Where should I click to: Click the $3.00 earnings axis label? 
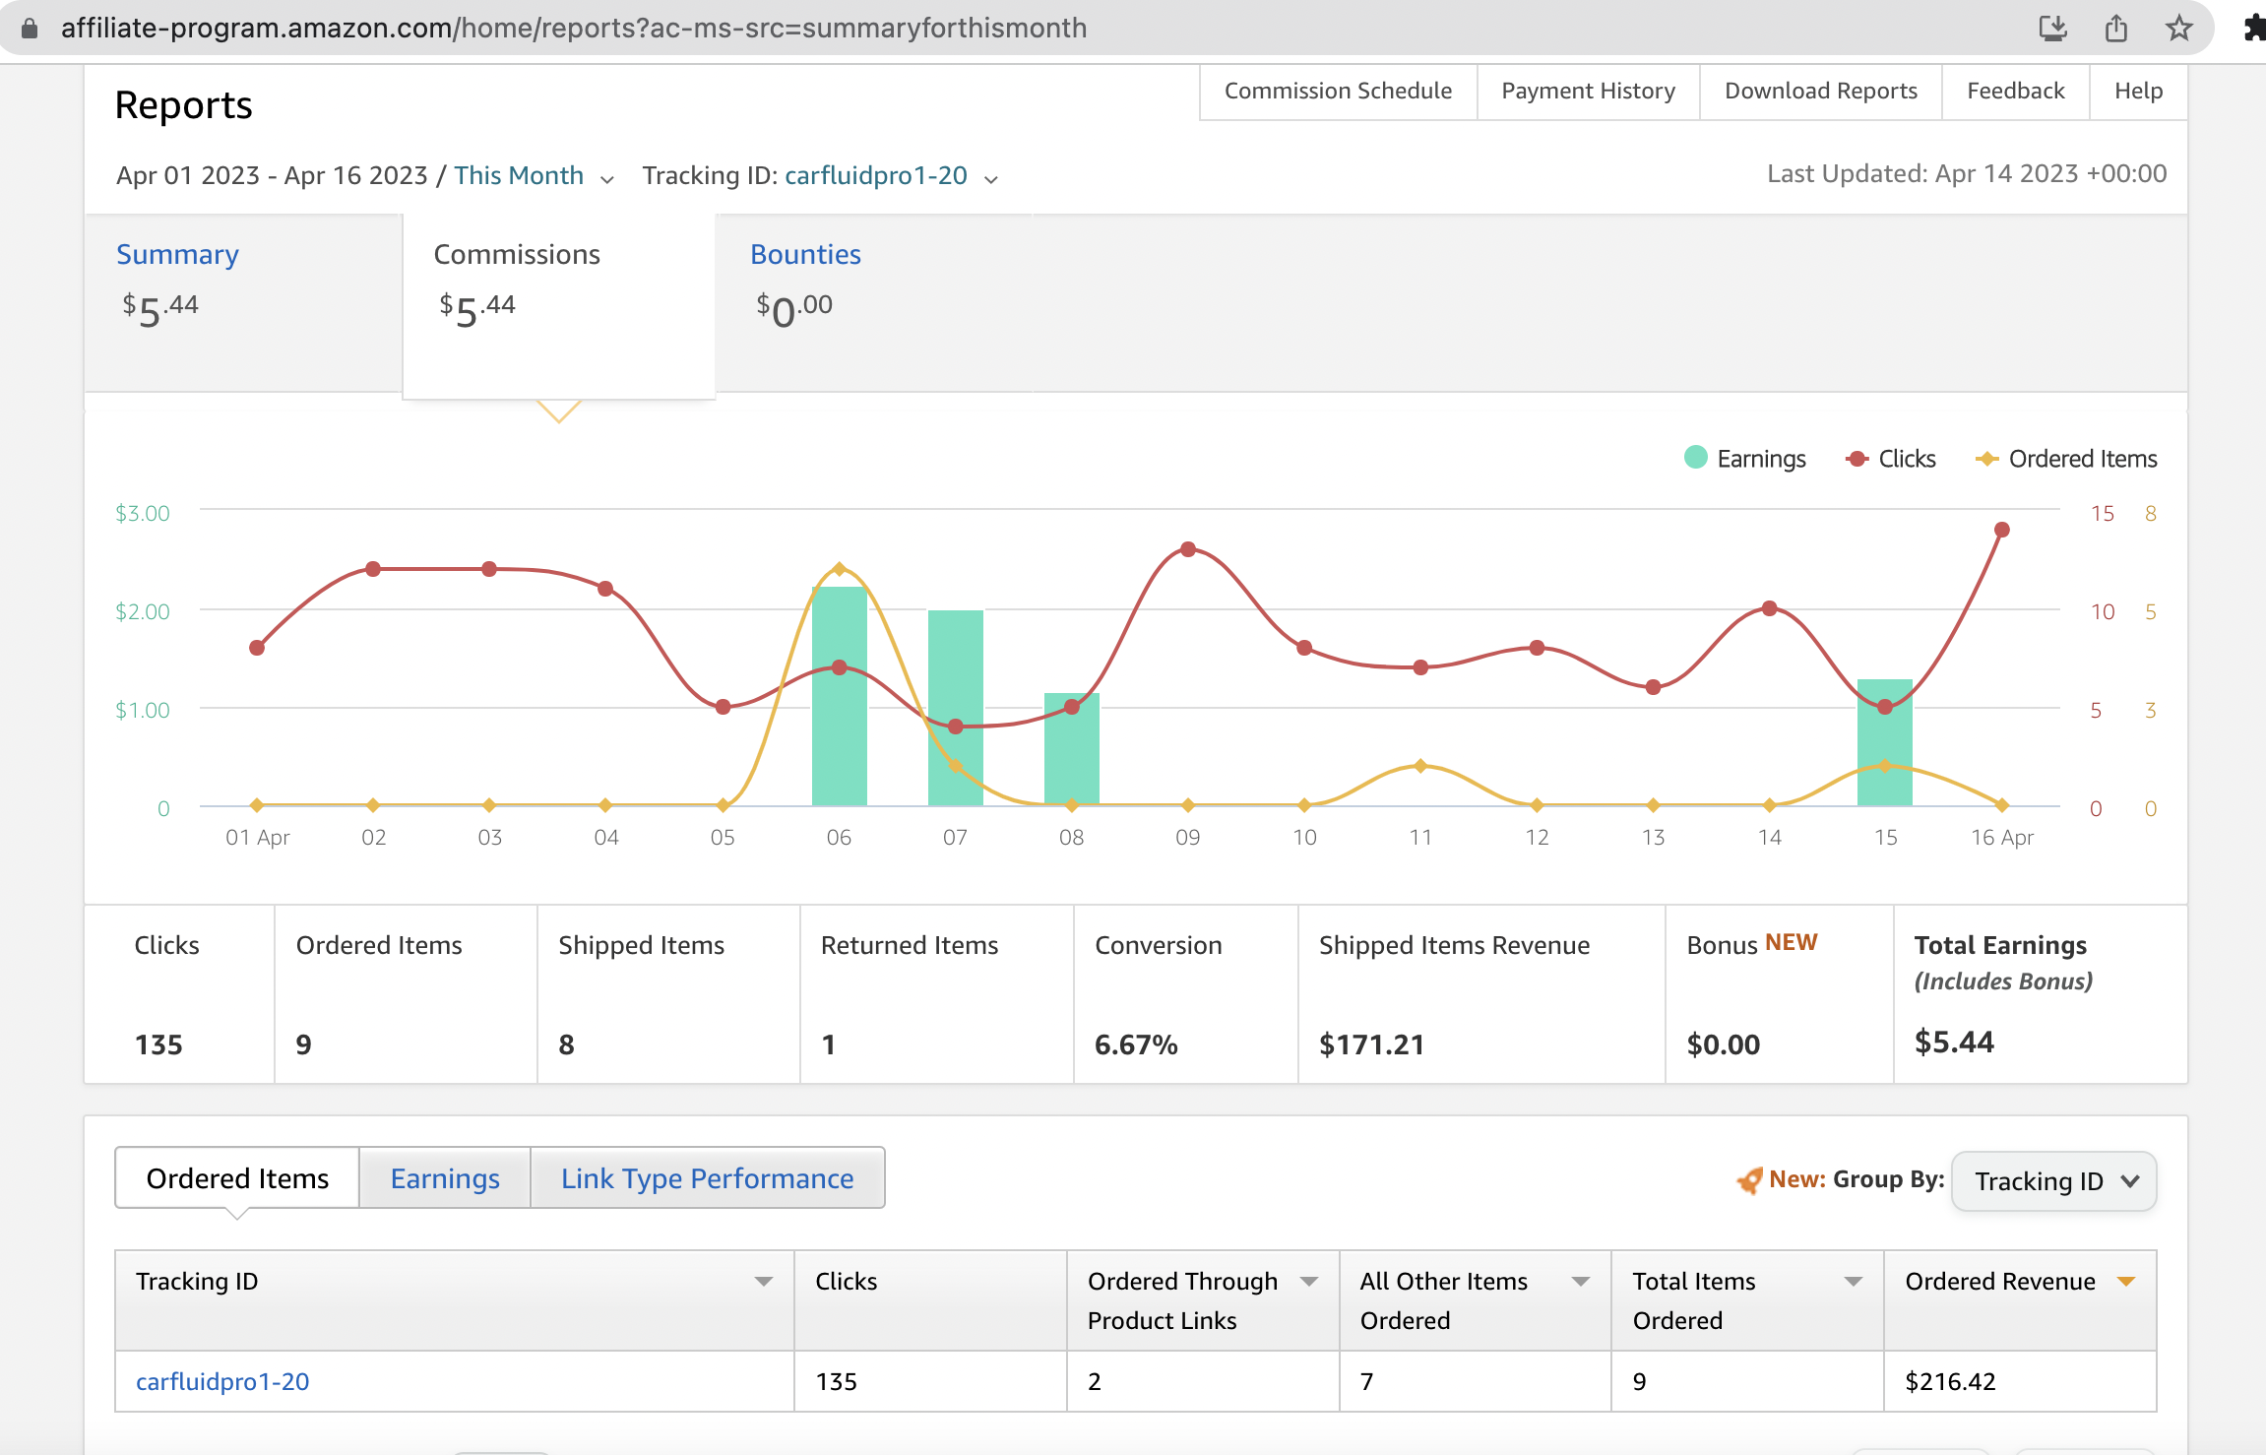pyautogui.click(x=143, y=513)
